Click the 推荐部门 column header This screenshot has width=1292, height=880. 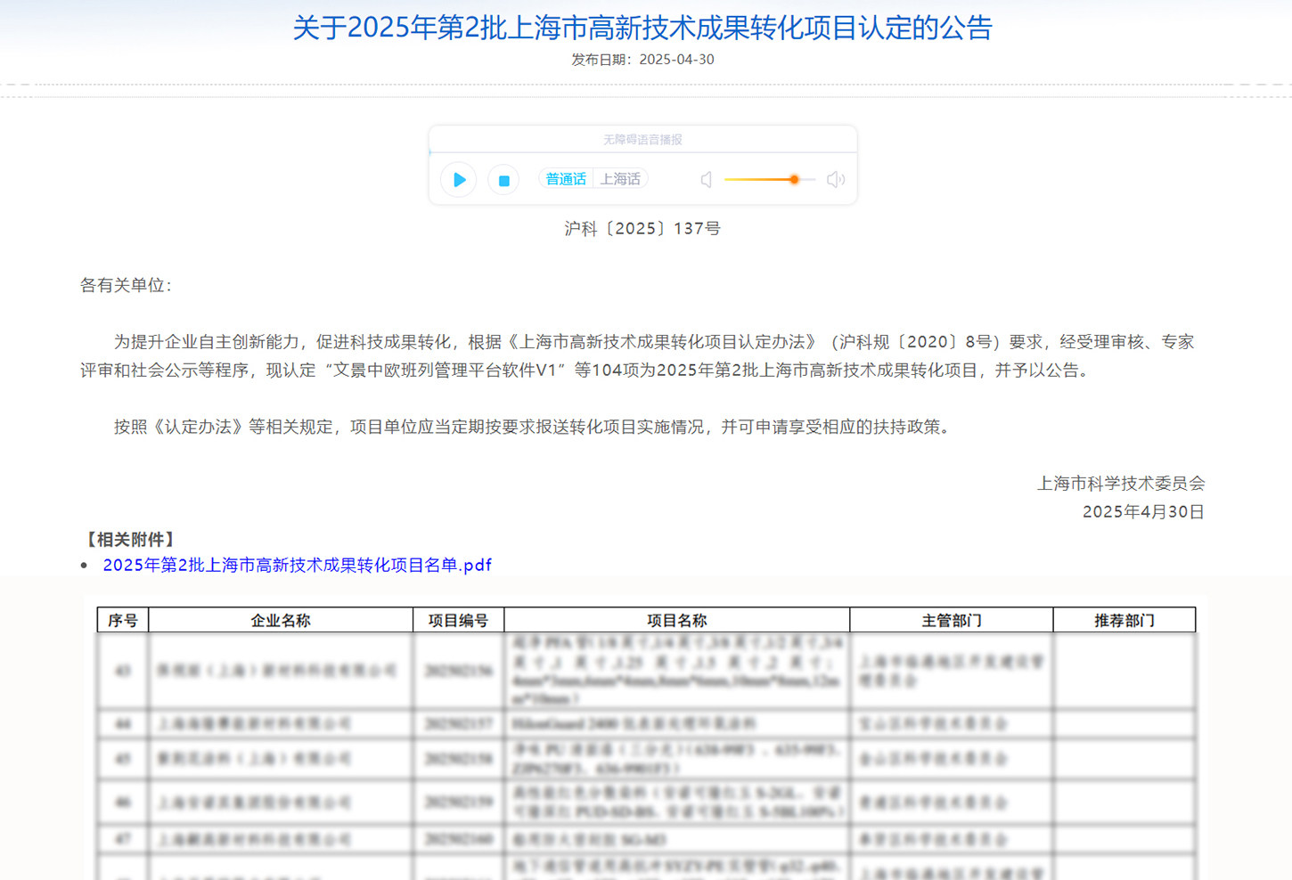(1124, 620)
